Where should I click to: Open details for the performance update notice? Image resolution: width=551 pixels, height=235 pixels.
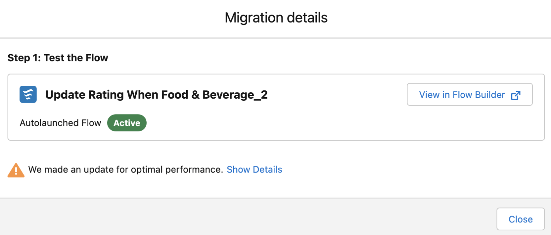pos(254,169)
